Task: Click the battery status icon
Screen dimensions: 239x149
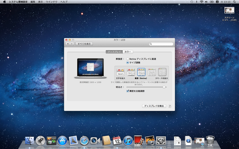Action: coord(212,2)
